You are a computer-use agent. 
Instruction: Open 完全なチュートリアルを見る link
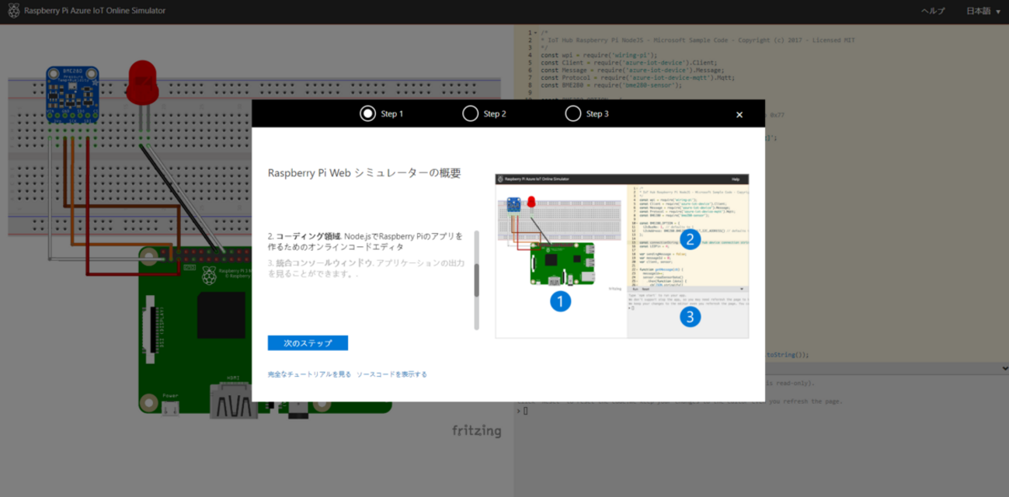click(309, 374)
